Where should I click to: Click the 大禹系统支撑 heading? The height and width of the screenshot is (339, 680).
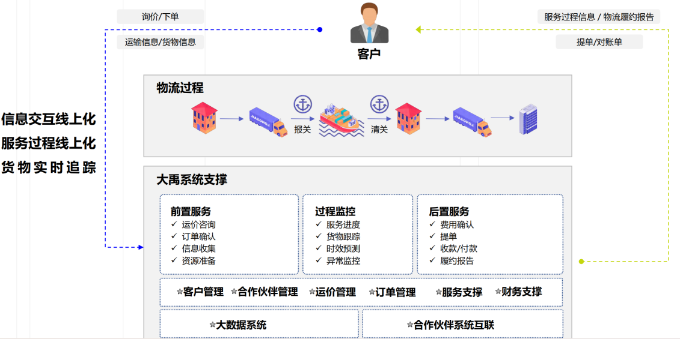(x=192, y=179)
